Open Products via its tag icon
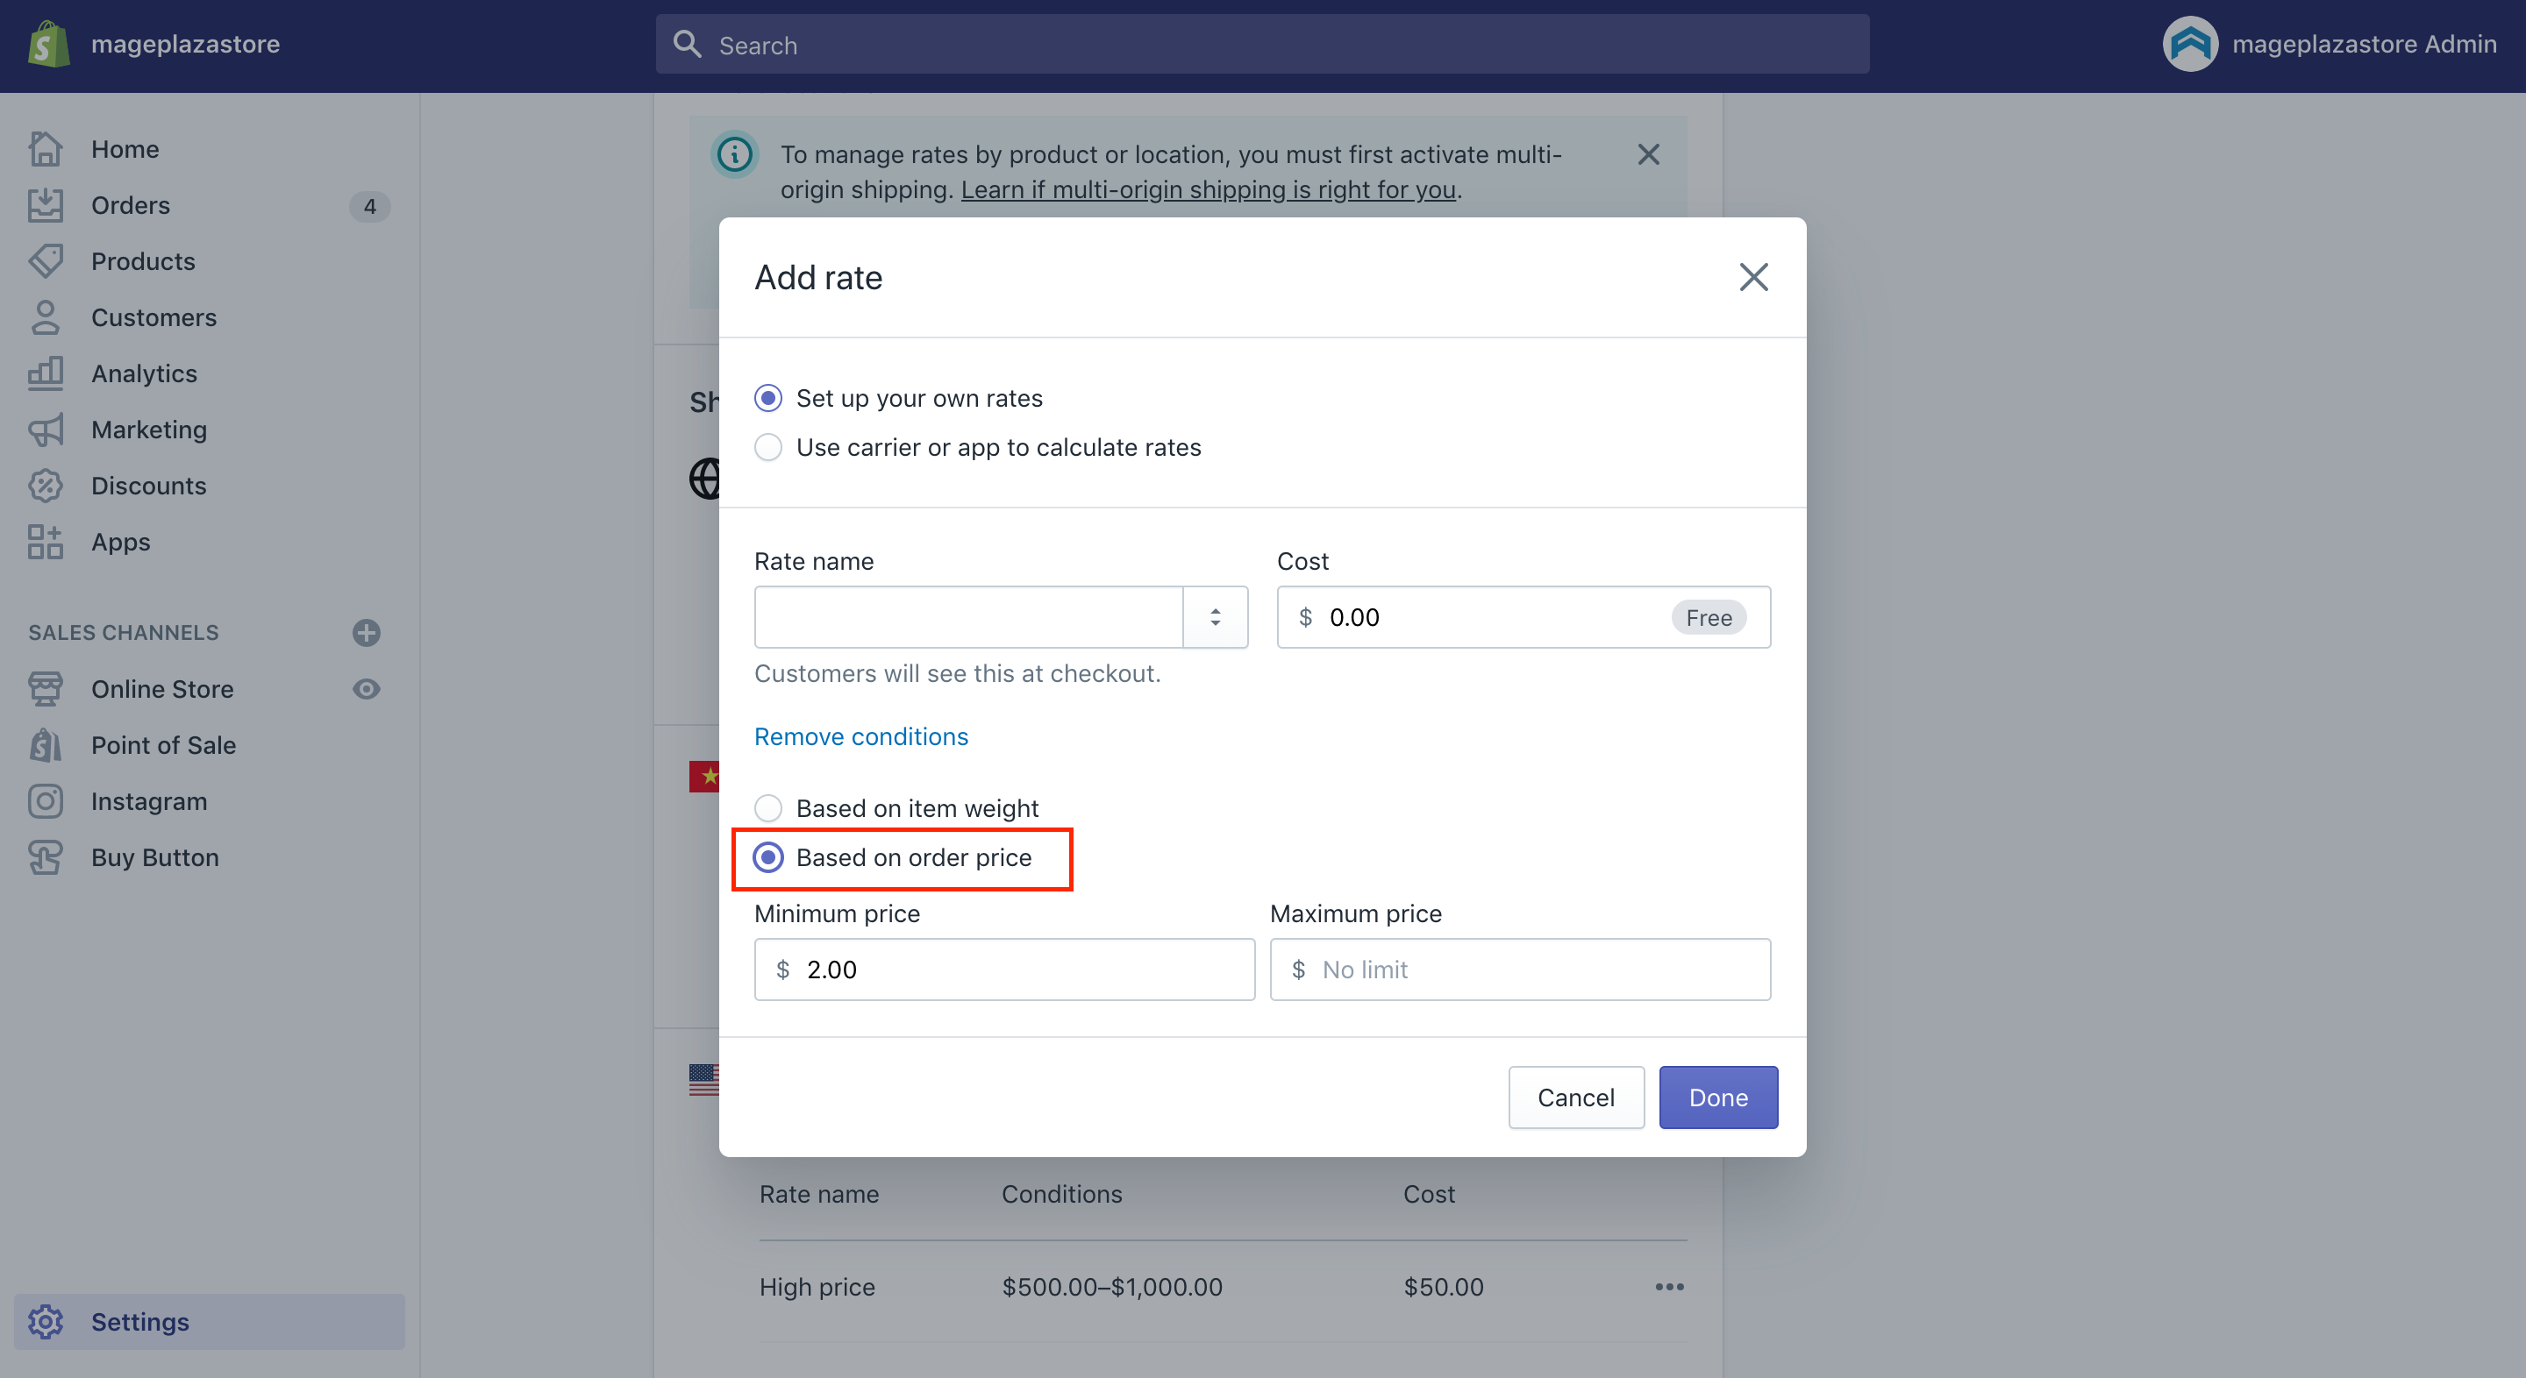Screen dimensions: 2526x1378 point(45,260)
